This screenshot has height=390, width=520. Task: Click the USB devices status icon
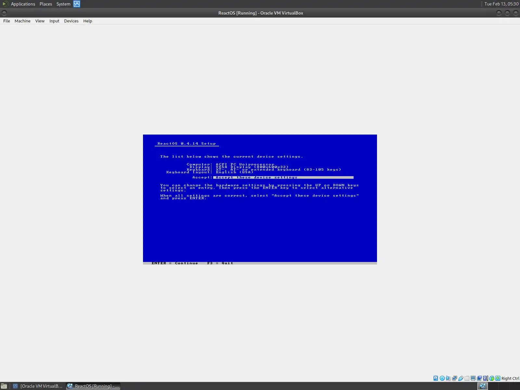point(461,378)
